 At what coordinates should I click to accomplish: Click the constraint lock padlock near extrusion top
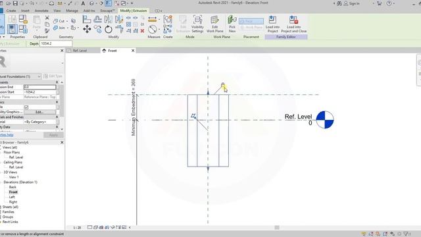coord(222,85)
